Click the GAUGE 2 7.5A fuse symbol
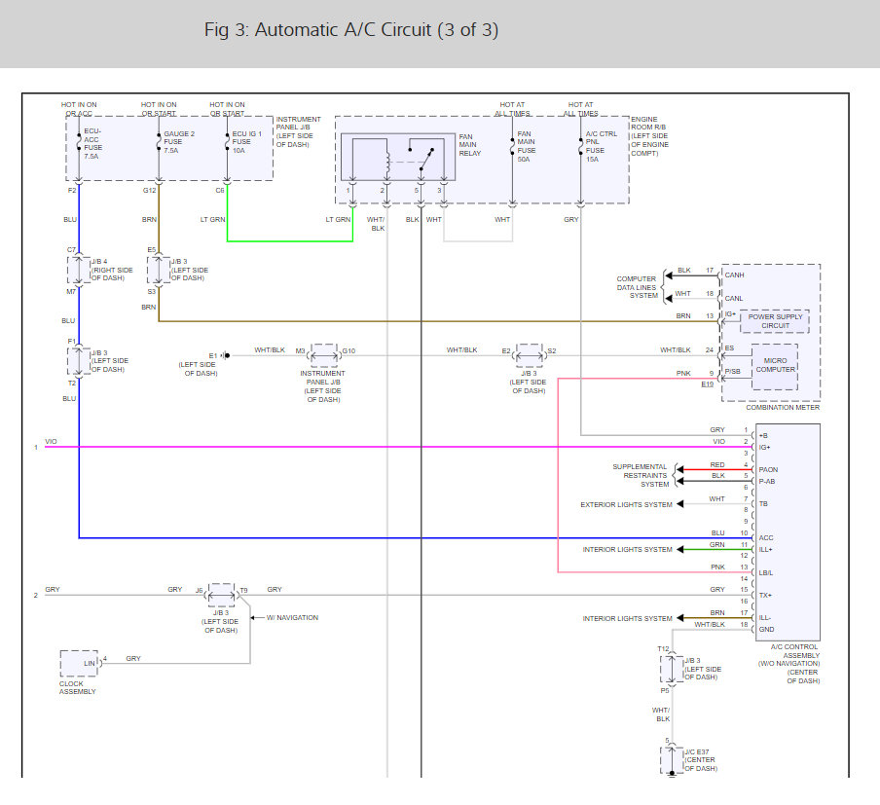This screenshot has height=805, width=880. pyautogui.click(x=159, y=142)
